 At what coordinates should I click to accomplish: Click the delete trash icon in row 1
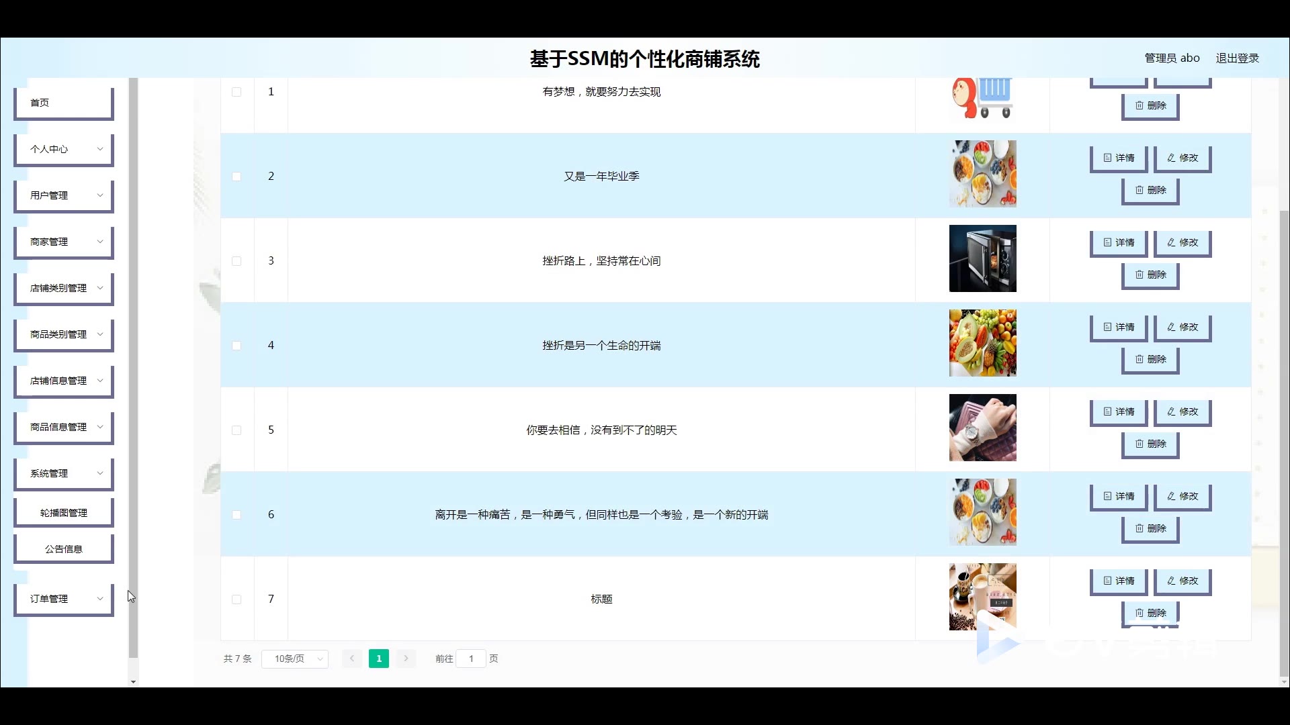(x=1139, y=105)
